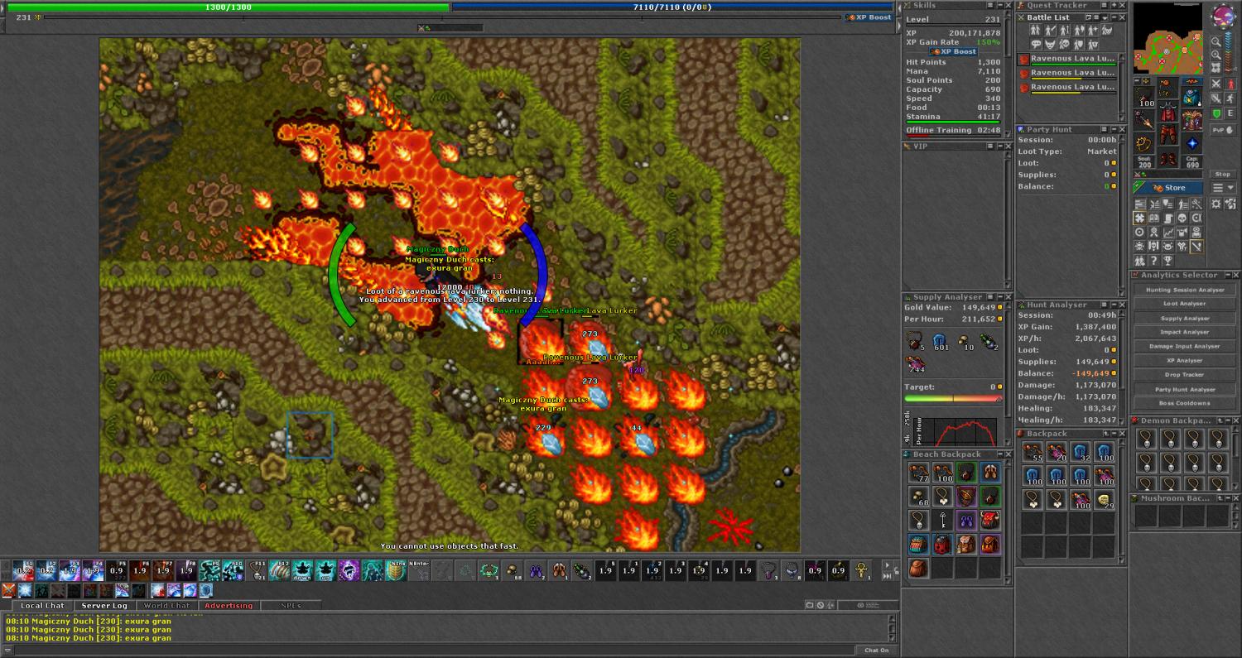Open Impact Analyser
The image size is (1242, 658).
[1185, 332]
